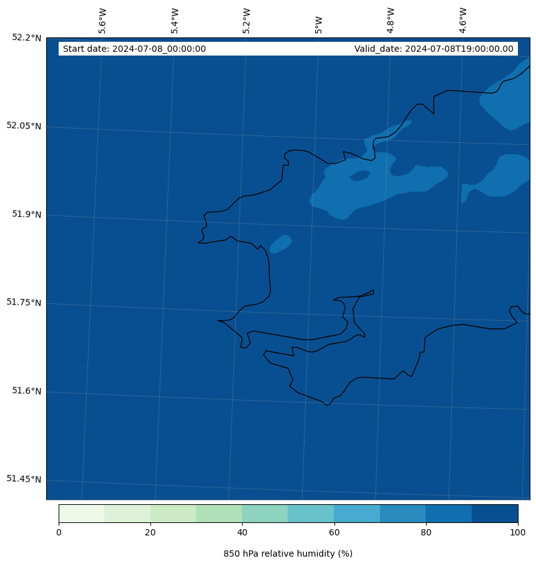Click the 70–80 colorbar swatch
Screen dimensions: 536x566
tap(403, 514)
